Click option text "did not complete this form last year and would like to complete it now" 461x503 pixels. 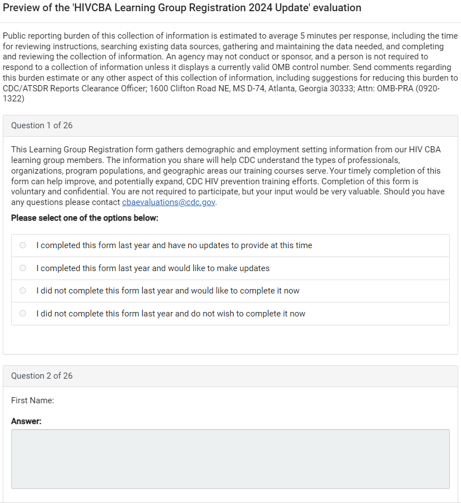click(x=168, y=291)
